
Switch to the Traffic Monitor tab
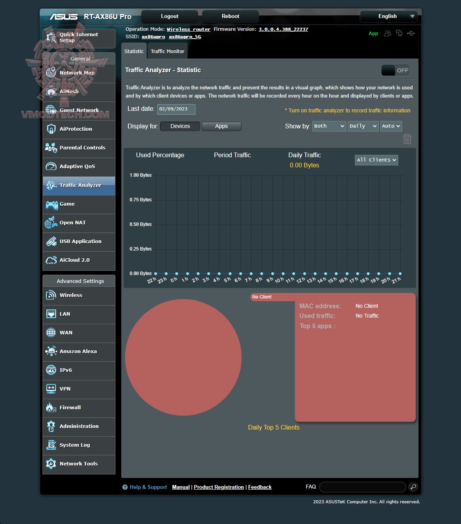pyautogui.click(x=167, y=51)
